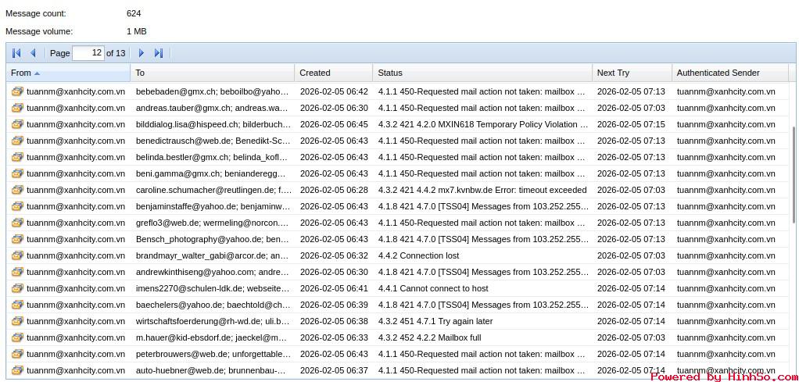Screen dimensions: 799x382
Task: Go to the previous page arrow
Action: (x=33, y=53)
